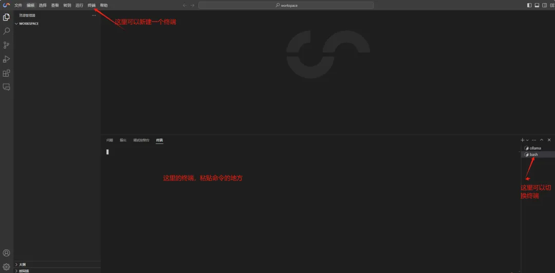Open the Explorer view in activity bar
Viewport: 555px width, 273px height.
pos(6,17)
